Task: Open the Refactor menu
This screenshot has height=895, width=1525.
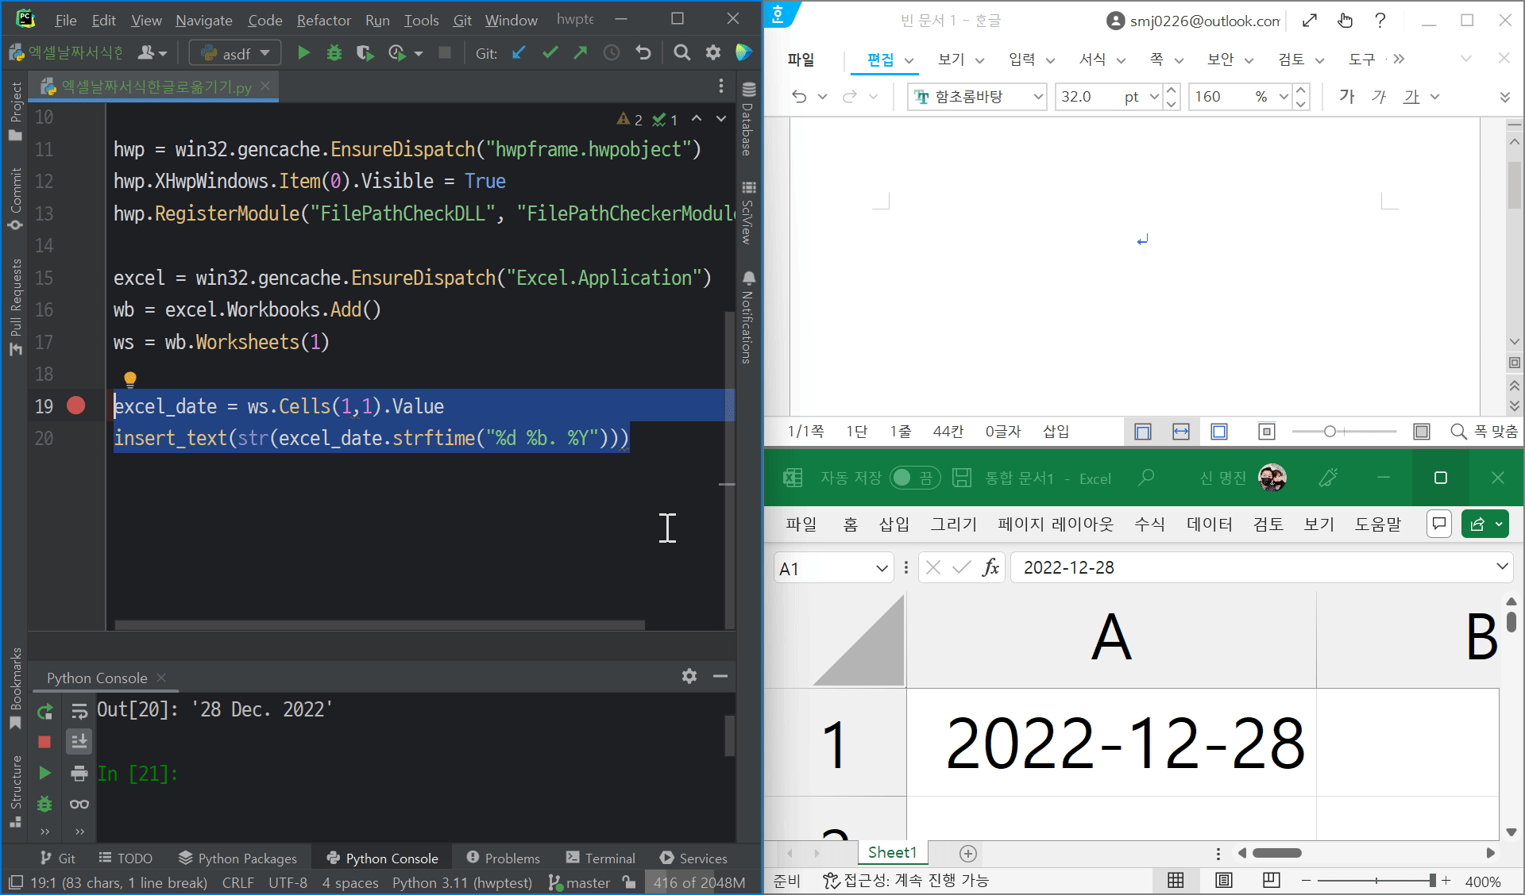Action: (323, 20)
